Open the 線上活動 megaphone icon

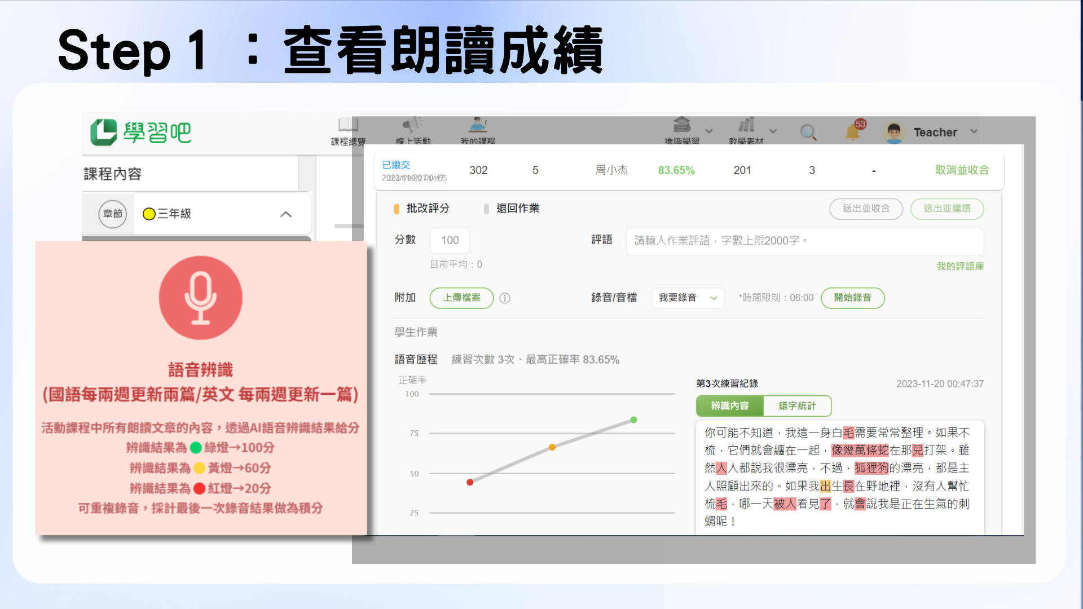[412, 125]
